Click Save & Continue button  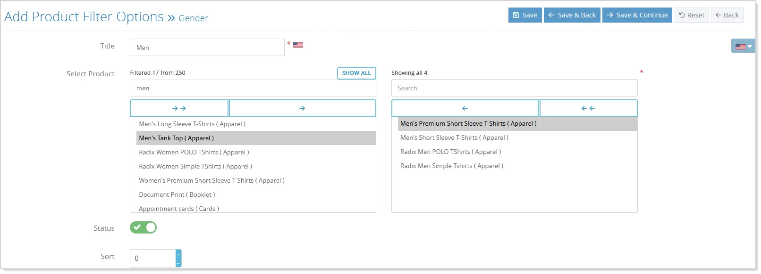[637, 15]
